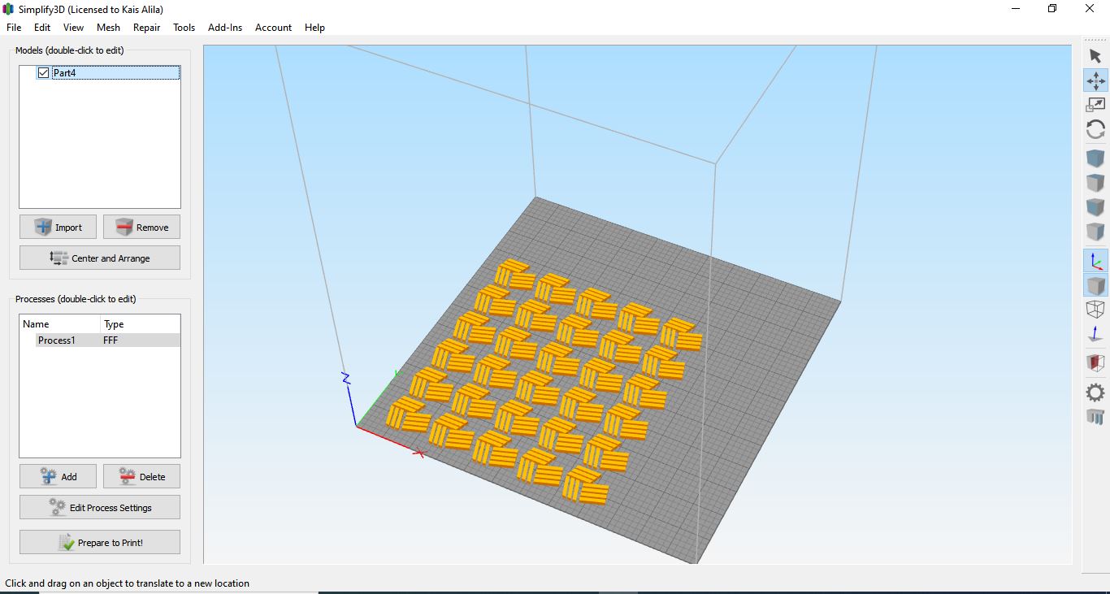Switch to wireframe rendering
The image size is (1110, 594).
point(1095,310)
